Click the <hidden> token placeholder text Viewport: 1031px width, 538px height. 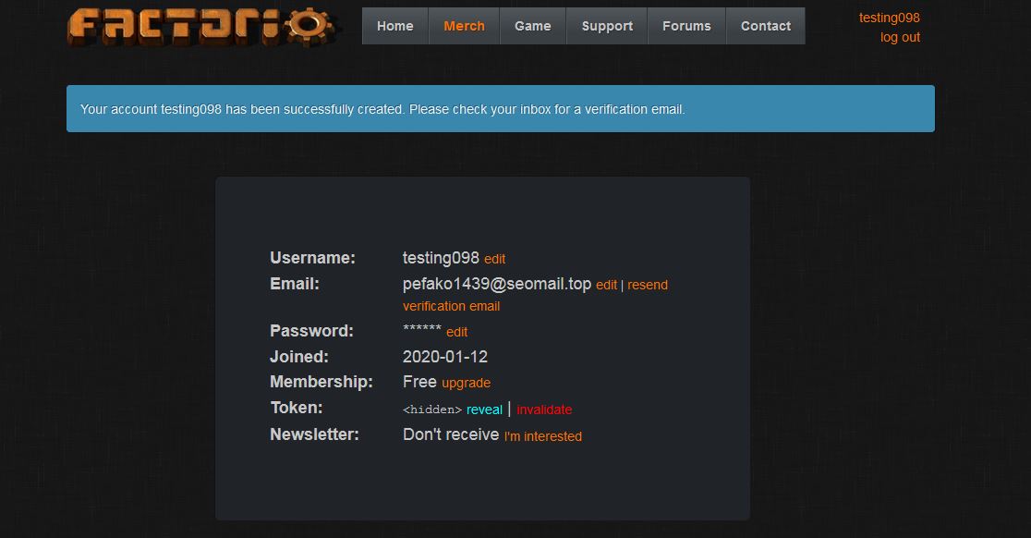pyautogui.click(x=431, y=410)
